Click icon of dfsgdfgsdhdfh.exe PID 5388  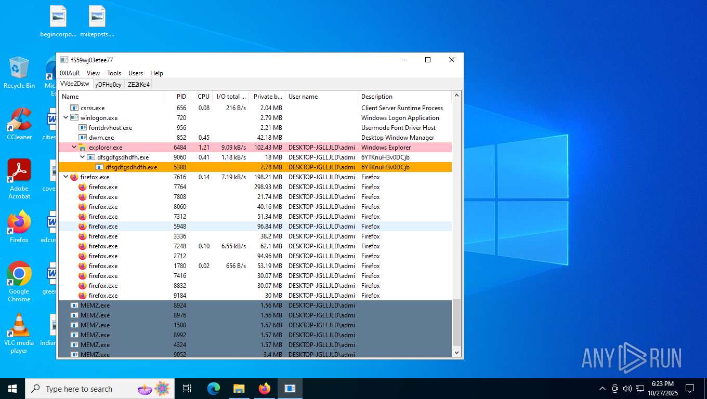pos(99,167)
